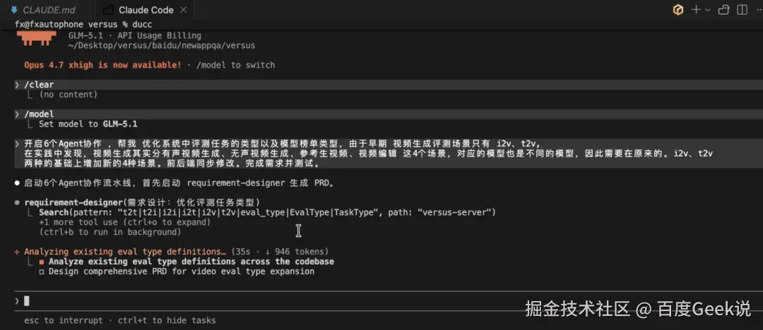Image resolution: width=763 pixels, height=330 pixels.
Task: Click the orange hexagon extension icon
Action: click(x=678, y=10)
